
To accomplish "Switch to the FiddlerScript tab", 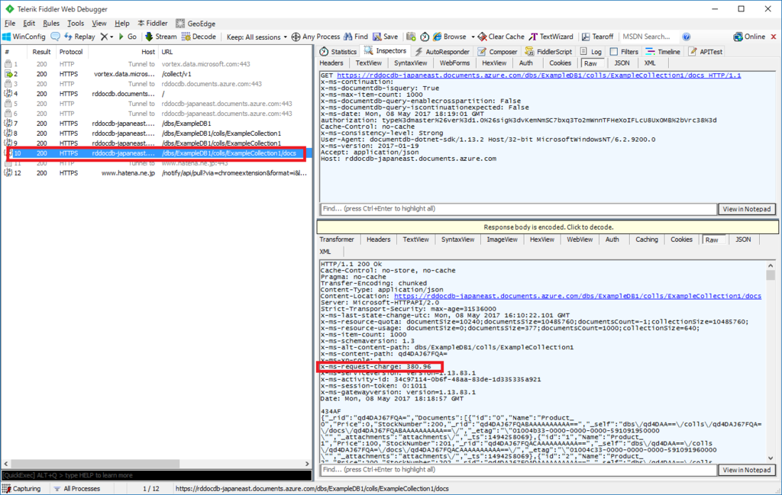I will (x=548, y=52).
